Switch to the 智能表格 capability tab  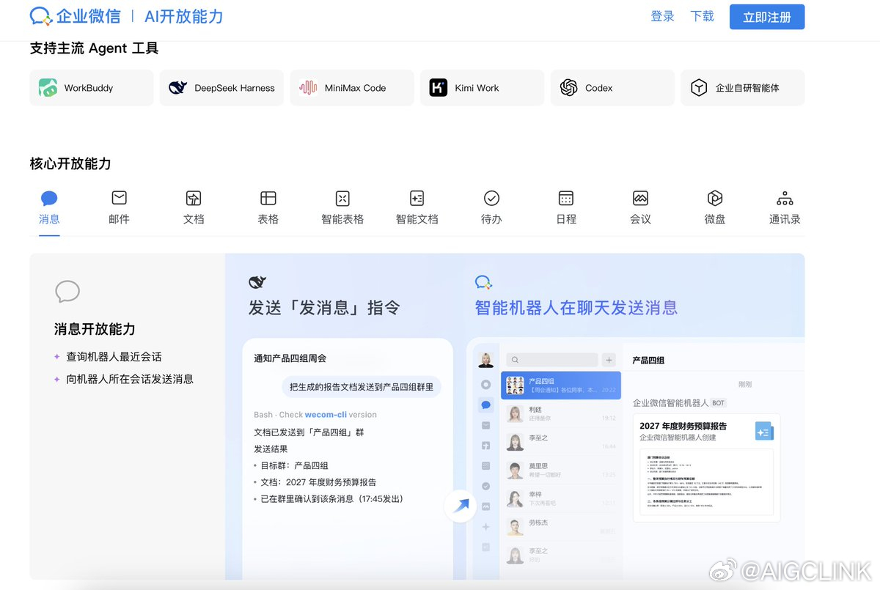point(342,208)
